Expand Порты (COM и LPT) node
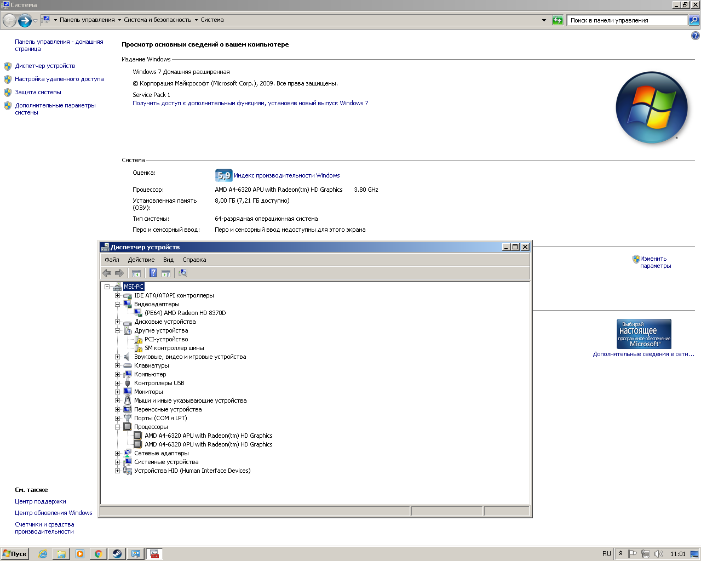The width and height of the screenshot is (701, 561). click(x=117, y=419)
